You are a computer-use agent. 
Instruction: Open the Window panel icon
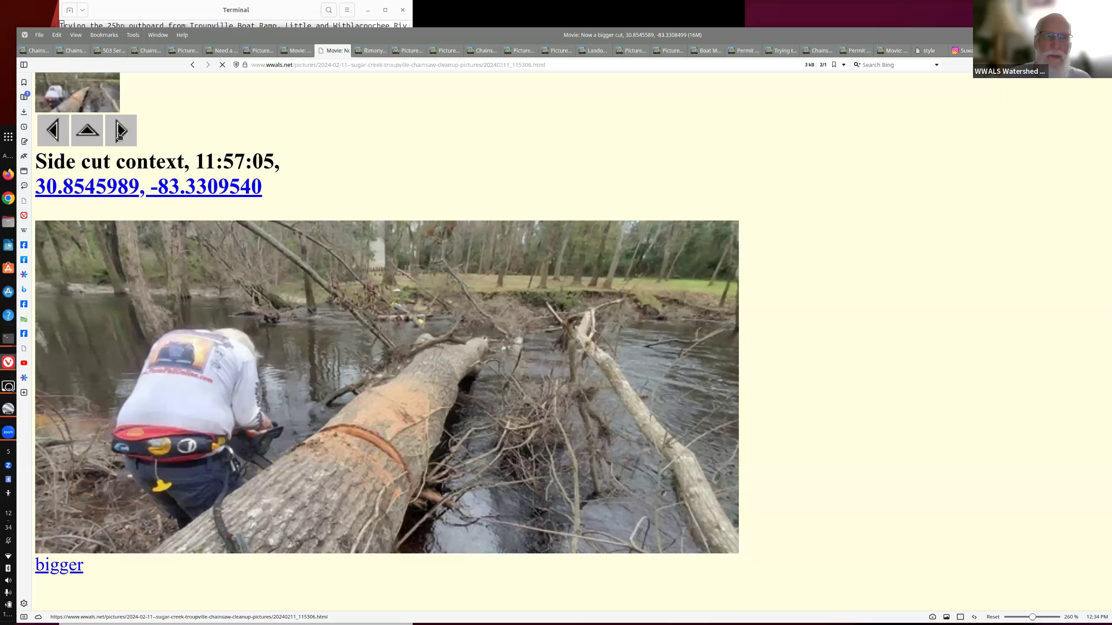(24, 171)
